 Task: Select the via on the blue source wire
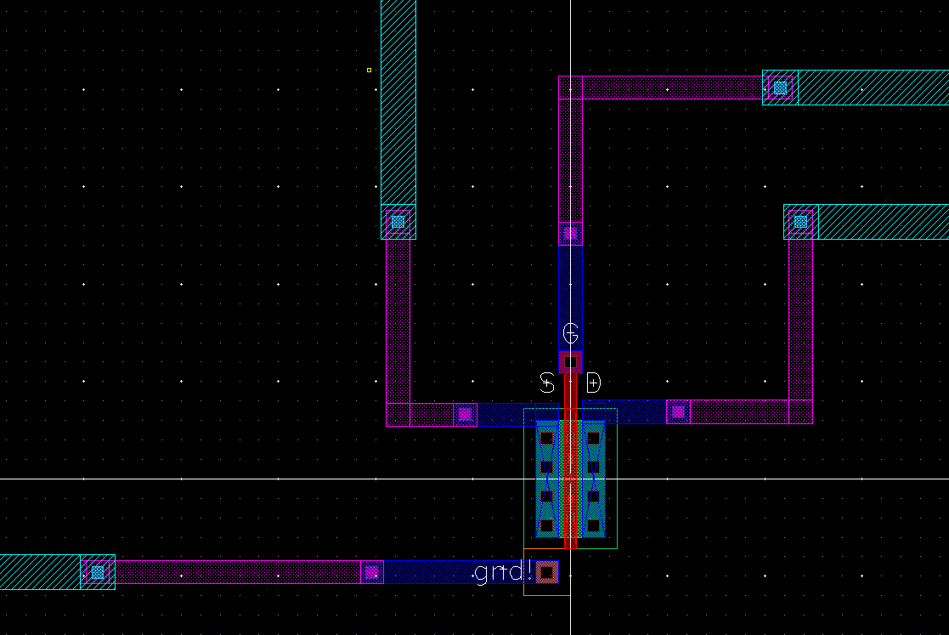465,415
